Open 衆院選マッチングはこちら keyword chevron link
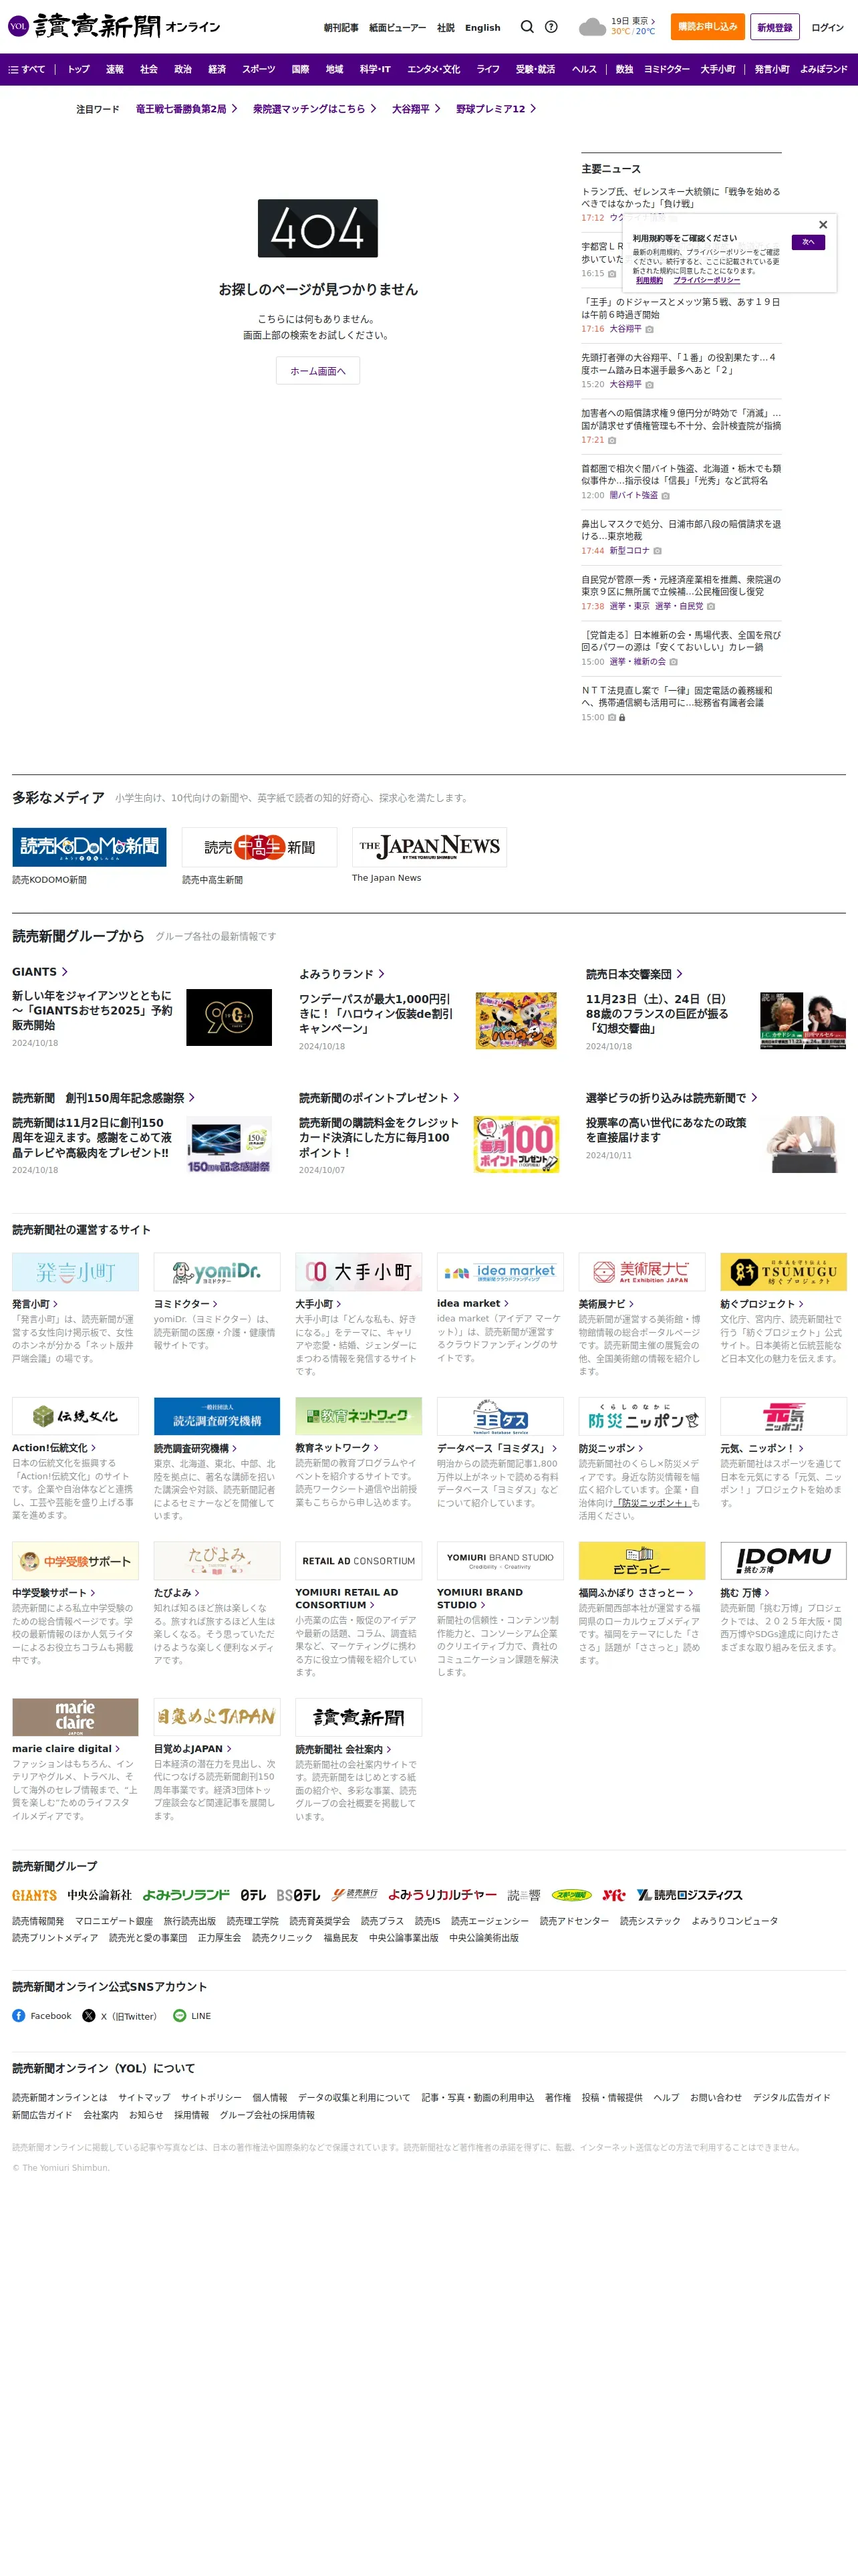Screen dimensions: 858x2576 pos(315,109)
